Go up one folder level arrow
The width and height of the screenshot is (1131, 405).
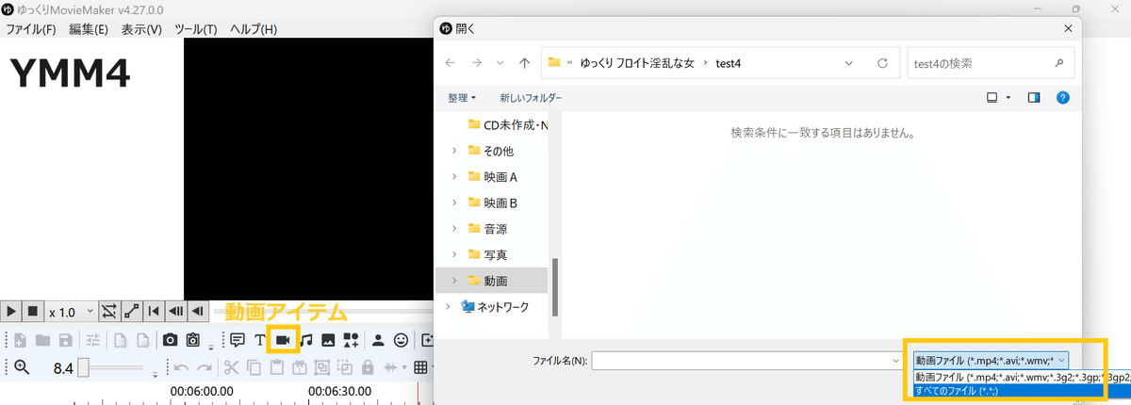(525, 63)
